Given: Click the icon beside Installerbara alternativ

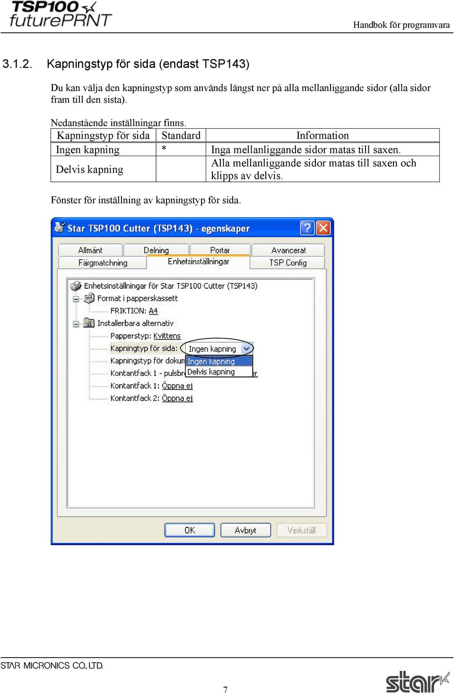Looking at the screenshot, I should tap(89, 323).
